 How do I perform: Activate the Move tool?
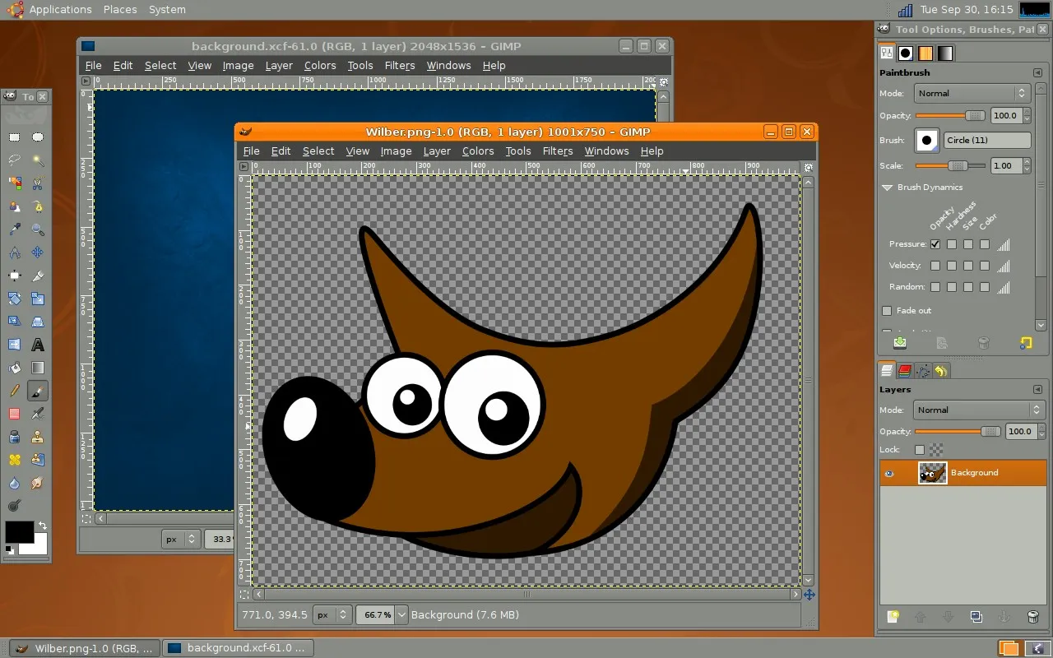coord(38,253)
